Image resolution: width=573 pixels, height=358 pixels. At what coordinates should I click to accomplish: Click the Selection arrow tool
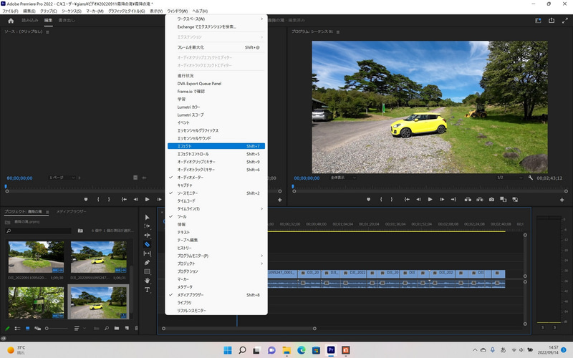point(147,217)
